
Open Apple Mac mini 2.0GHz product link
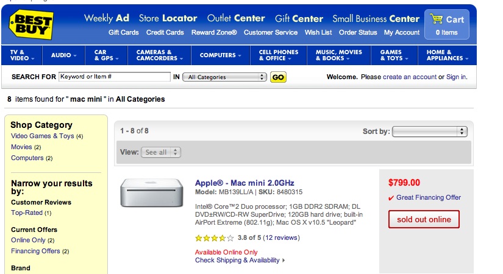click(x=244, y=183)
